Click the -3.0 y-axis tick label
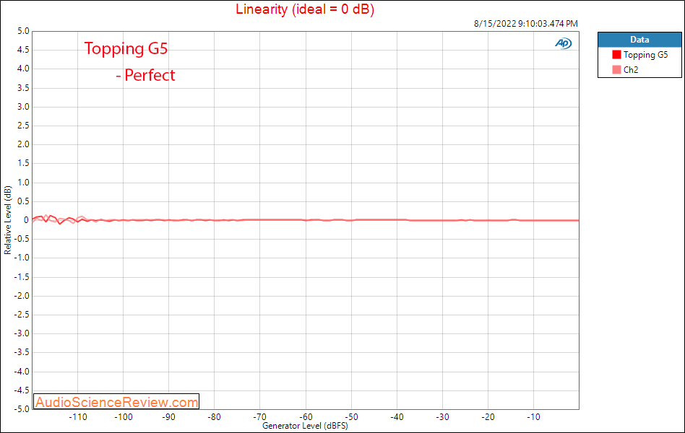 (22, 333)
